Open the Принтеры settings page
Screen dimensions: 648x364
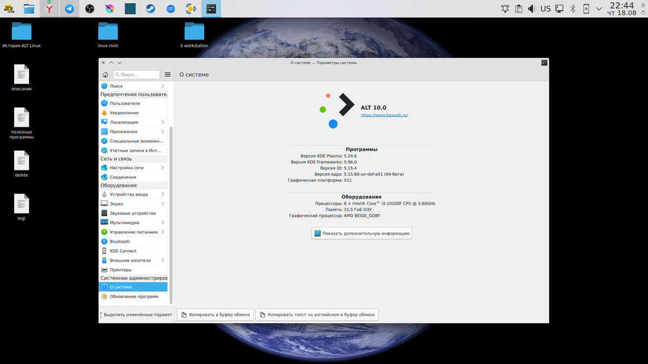[133, 270]
